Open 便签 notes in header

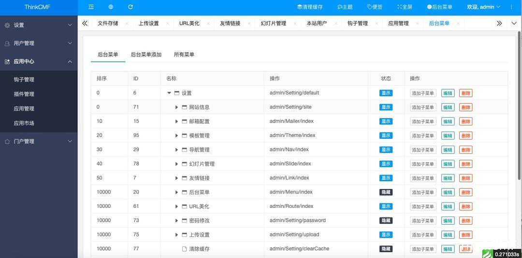[375, 7]
